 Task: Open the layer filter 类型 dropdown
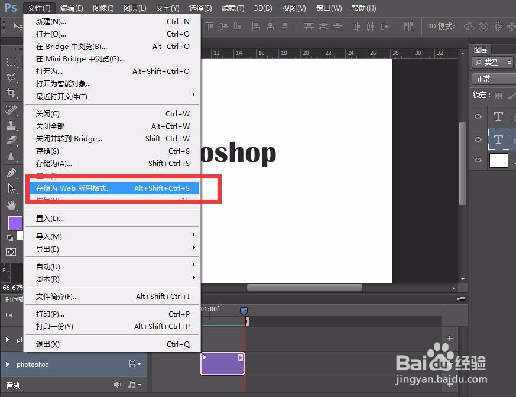tap(493, 62)
